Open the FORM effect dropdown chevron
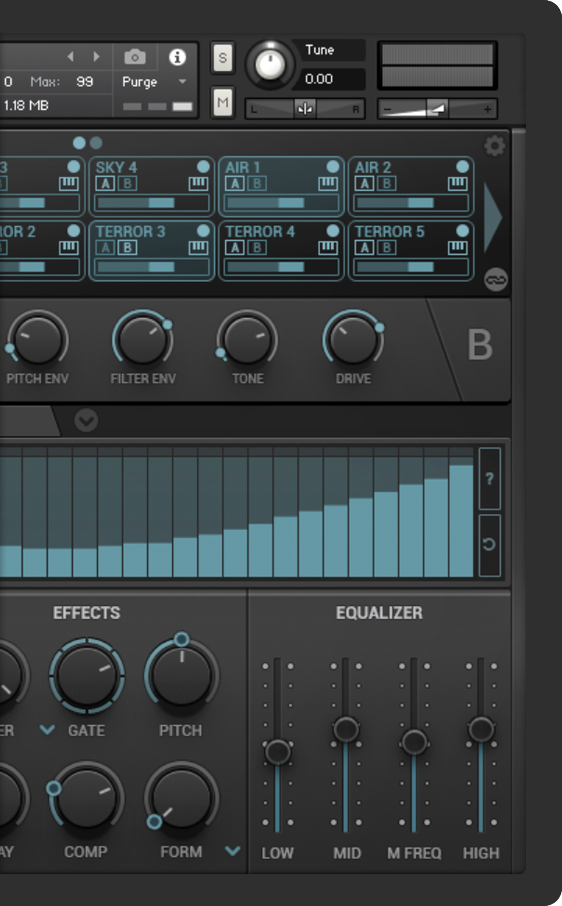562x906 pixels. pos(233,851)
